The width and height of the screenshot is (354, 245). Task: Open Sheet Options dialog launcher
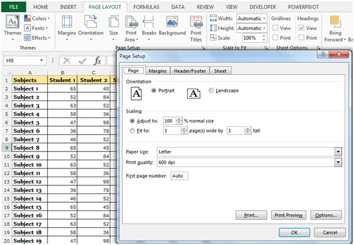point(318,48)
